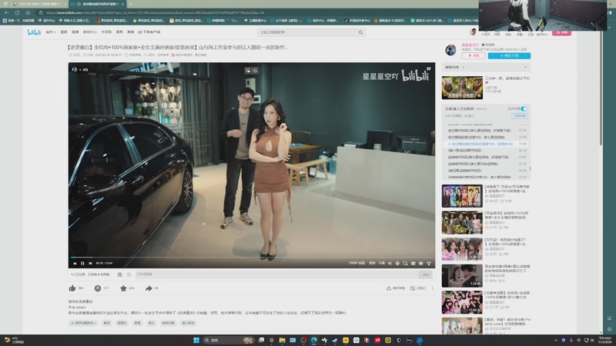Expand the 弹幕列表 panel chevron
The height and width of the screenshot is (346, 616).
[x=525, y=68]
